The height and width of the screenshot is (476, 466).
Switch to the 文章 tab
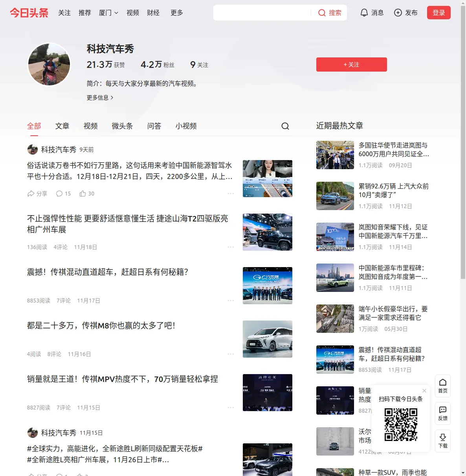(x=62, y=126)
